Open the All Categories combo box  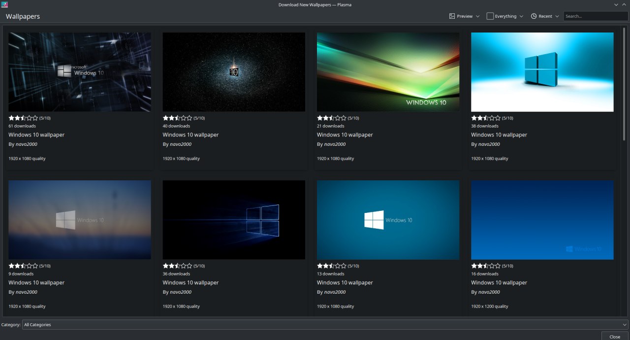325,325
